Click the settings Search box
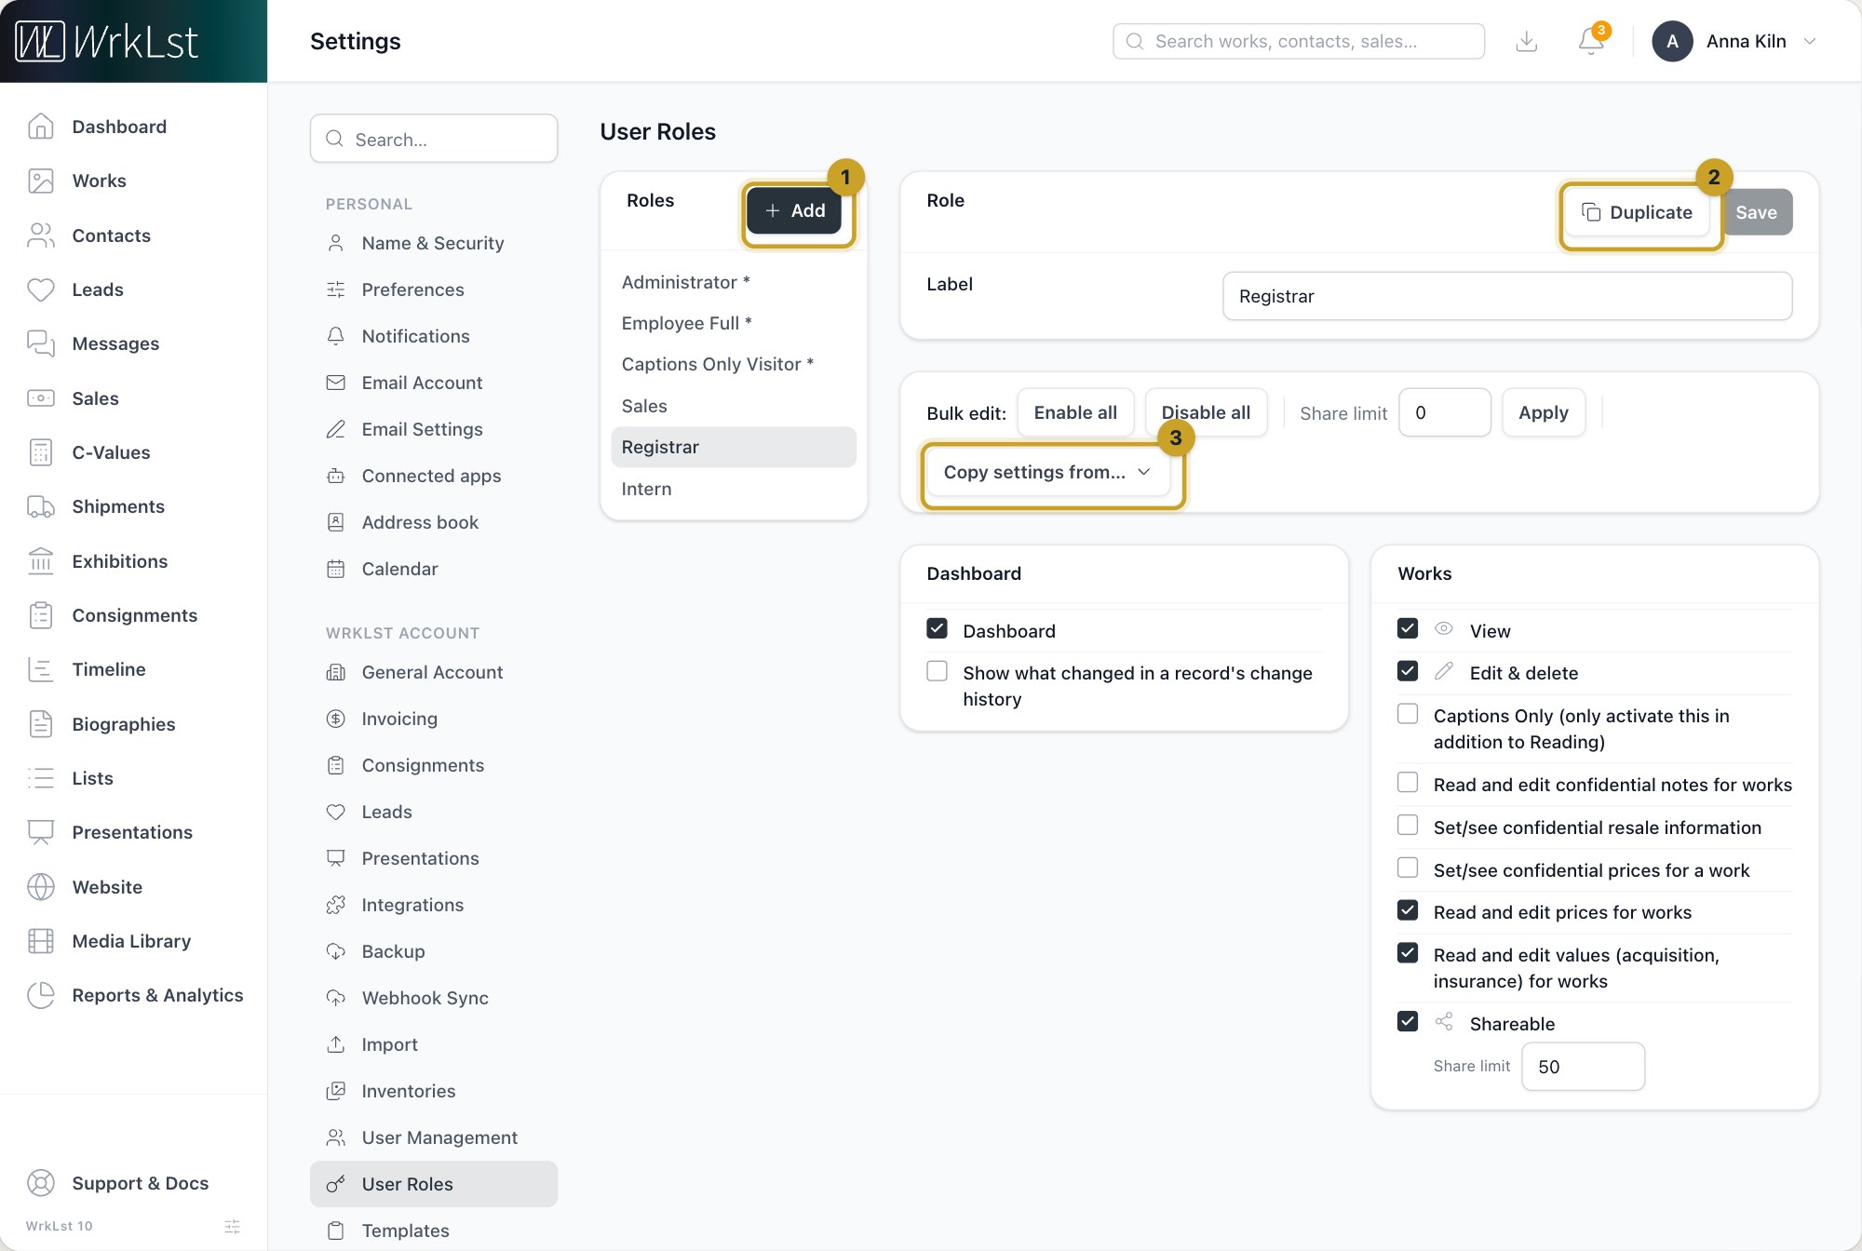 [x=434, y=139]
